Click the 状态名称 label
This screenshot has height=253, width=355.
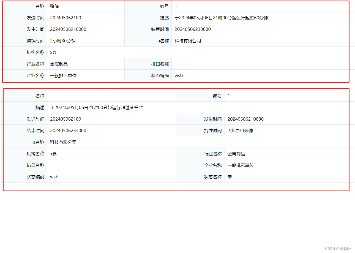pyautogui.click(x=213, y=177)
